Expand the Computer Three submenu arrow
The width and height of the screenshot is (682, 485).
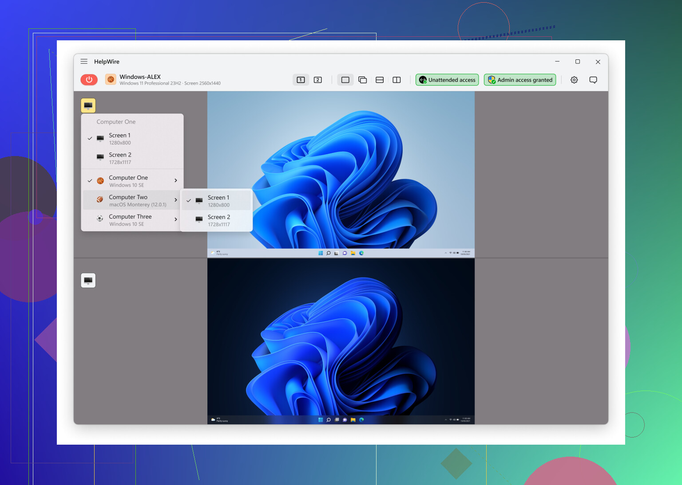(x=176, y=219)
